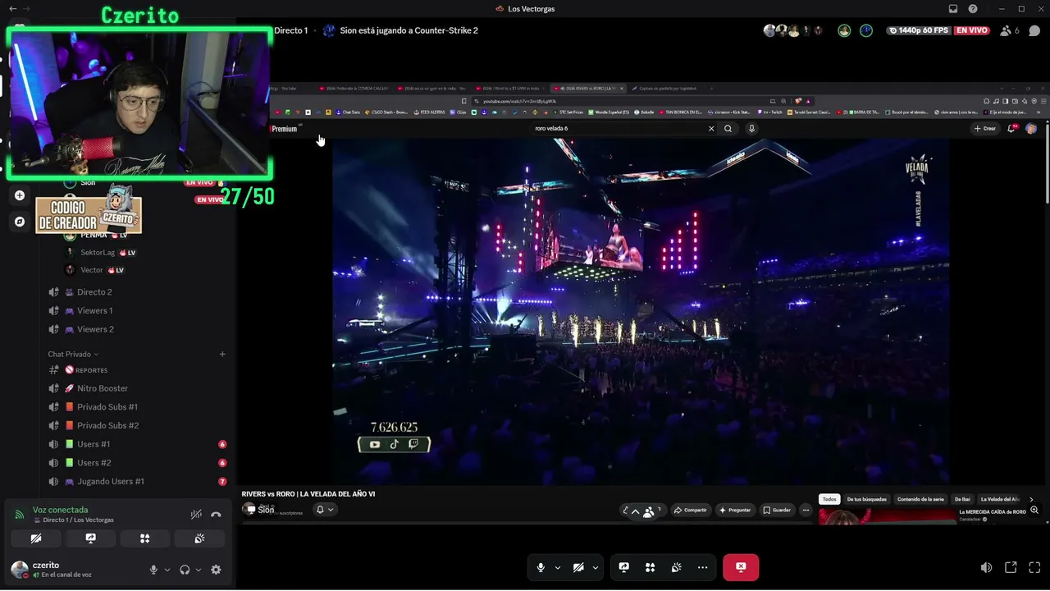Open user settings gear
The image size is (1050, 591).
coord(216,570)
